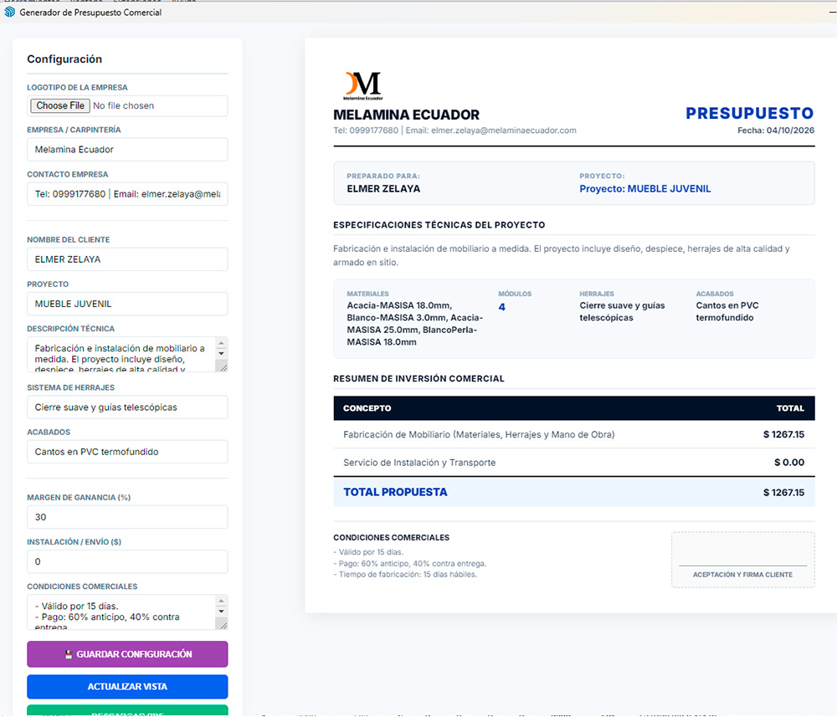The image size is (837, 717).
Task: Click the Servicio de Instalación y Transporte row
Action: point(574,463)
